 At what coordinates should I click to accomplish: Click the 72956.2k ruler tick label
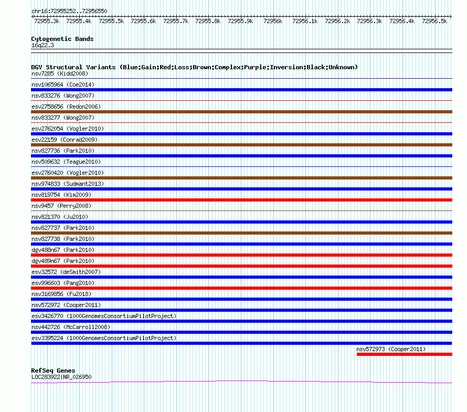(x=337, y=21)
